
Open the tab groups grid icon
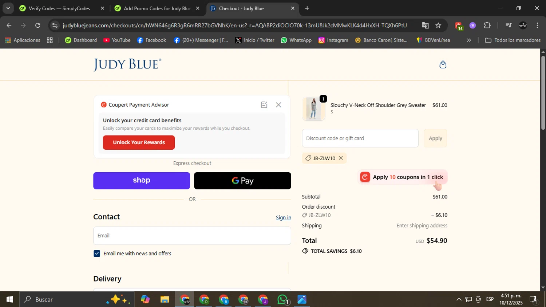point(50,40)
